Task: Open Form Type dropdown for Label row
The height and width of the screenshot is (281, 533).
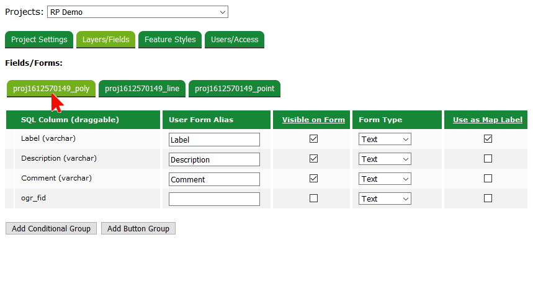Action: 385,140
